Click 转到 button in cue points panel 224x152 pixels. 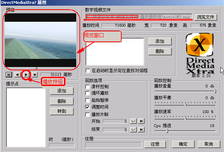pos(62,111)
